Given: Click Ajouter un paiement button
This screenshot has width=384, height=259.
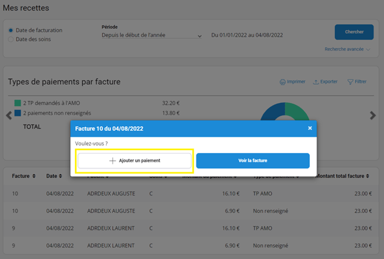Looking at the screenshot, I should coord(135,161).
